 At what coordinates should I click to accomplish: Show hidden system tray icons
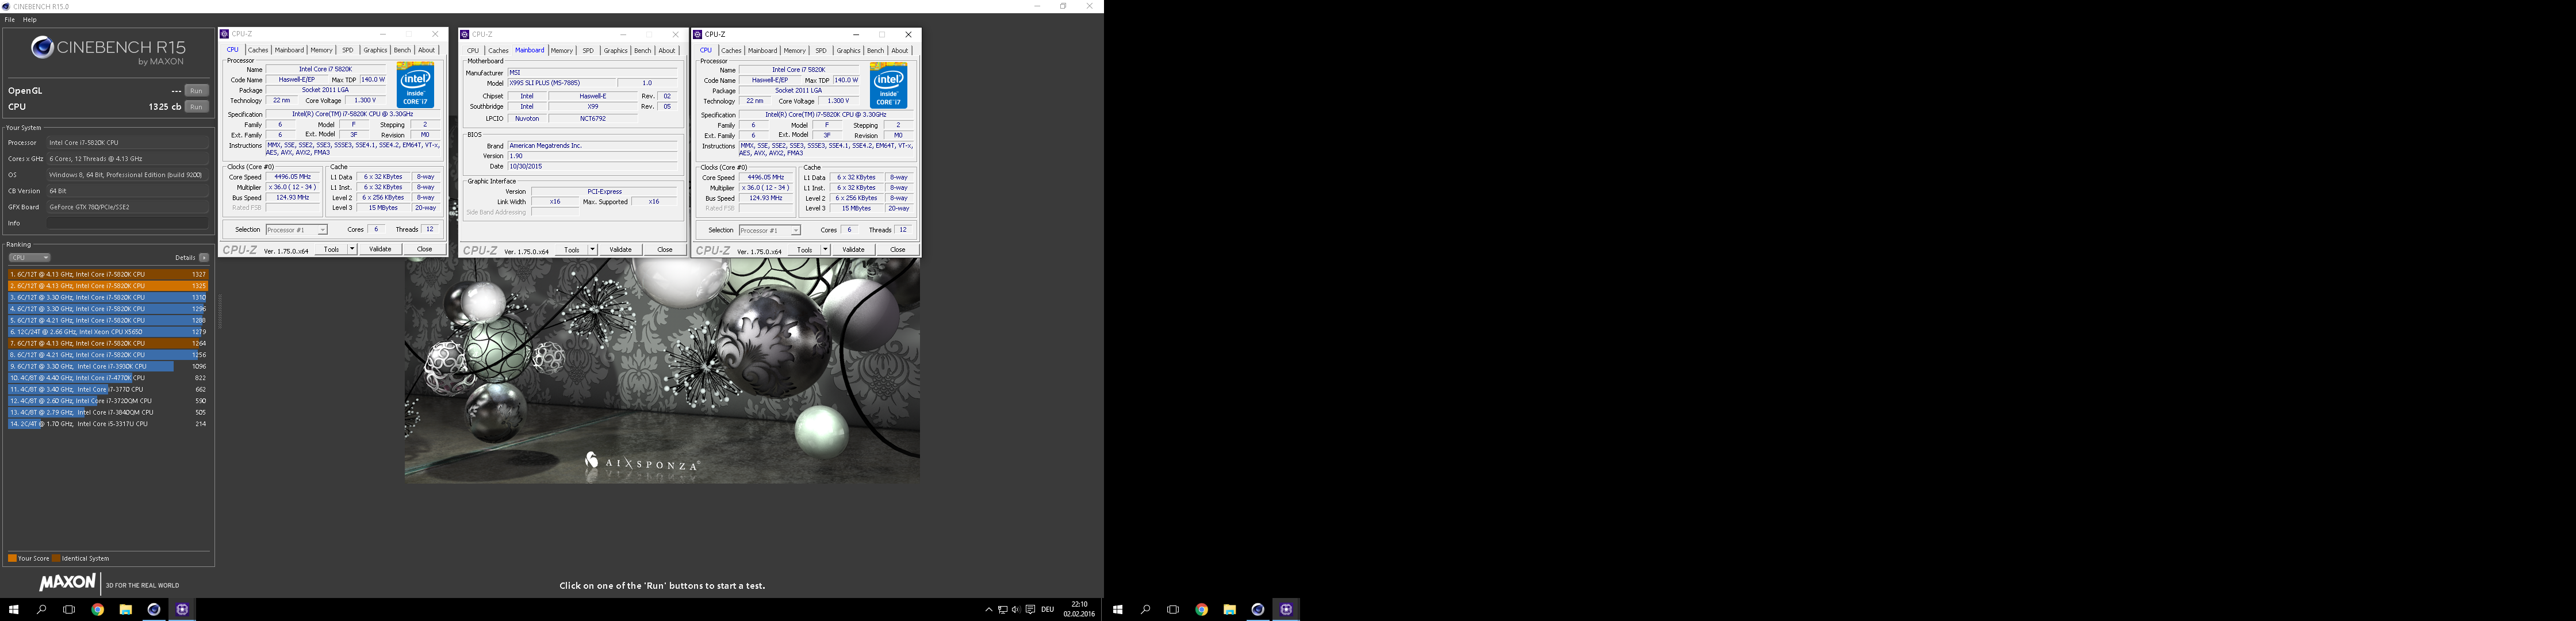pos(989,609)
